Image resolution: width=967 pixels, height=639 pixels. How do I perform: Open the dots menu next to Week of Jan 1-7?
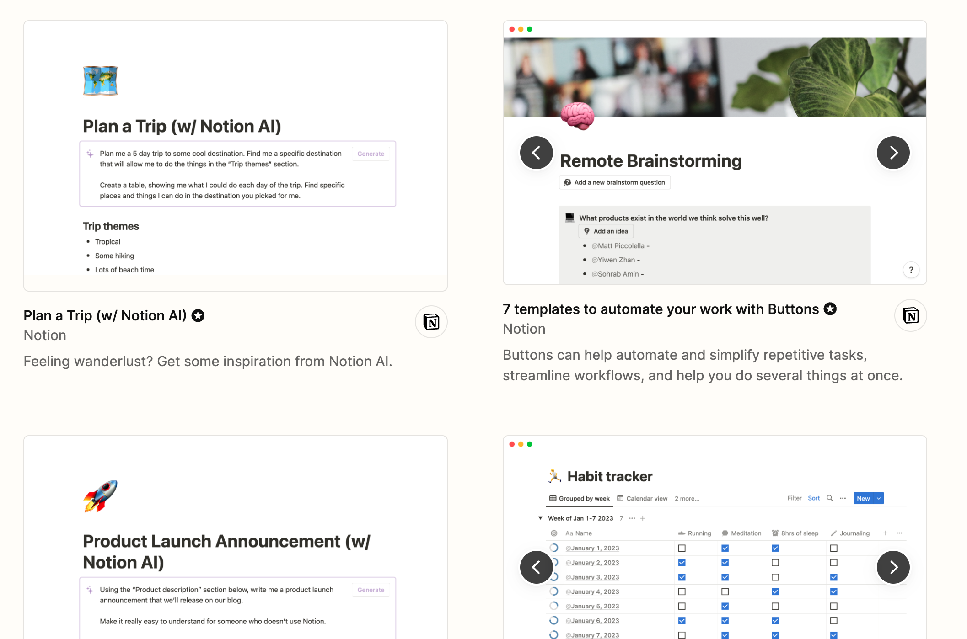[632, 518]
